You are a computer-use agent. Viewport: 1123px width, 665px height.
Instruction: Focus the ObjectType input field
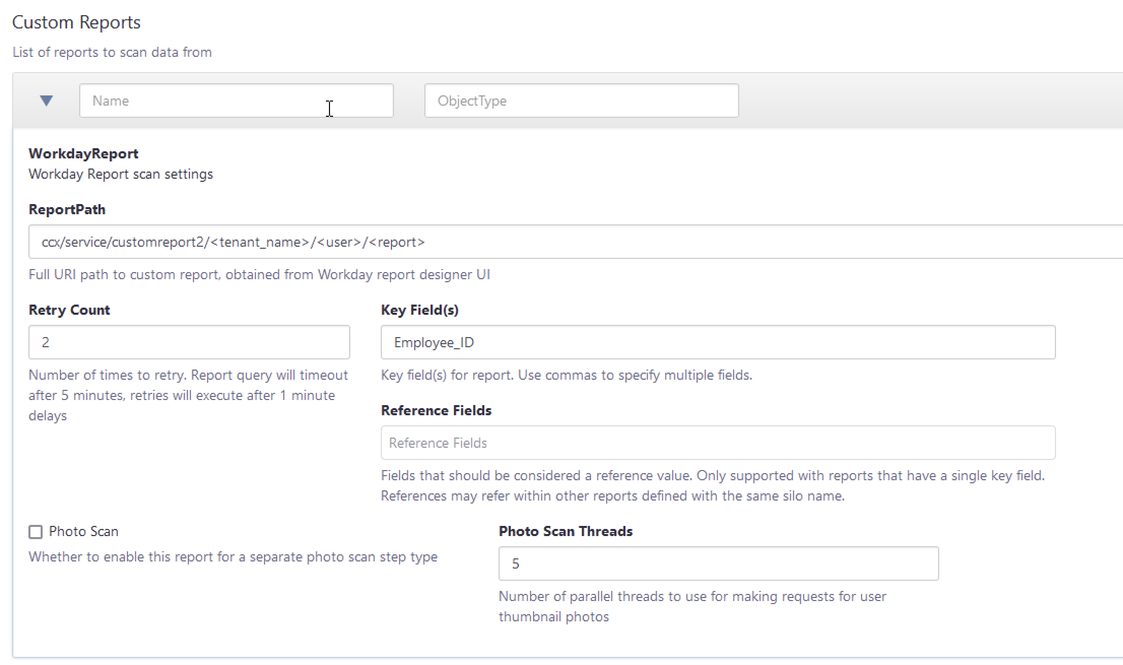pyautogui.click(x=581, y=101)
